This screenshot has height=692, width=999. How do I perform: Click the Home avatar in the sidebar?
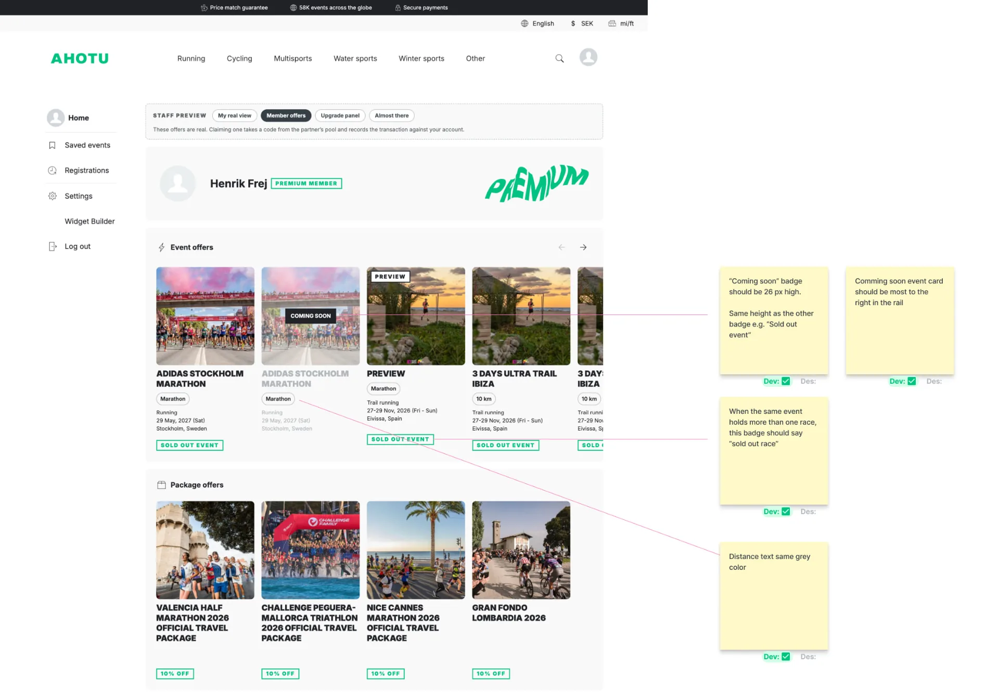[x=56, y=118]
